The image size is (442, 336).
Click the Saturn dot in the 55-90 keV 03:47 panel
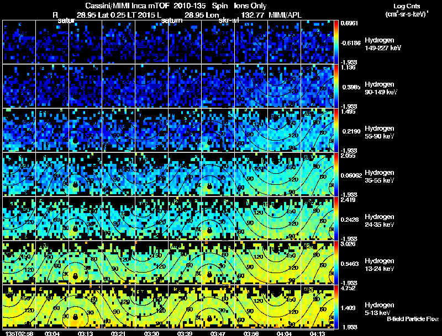[209, 142]
